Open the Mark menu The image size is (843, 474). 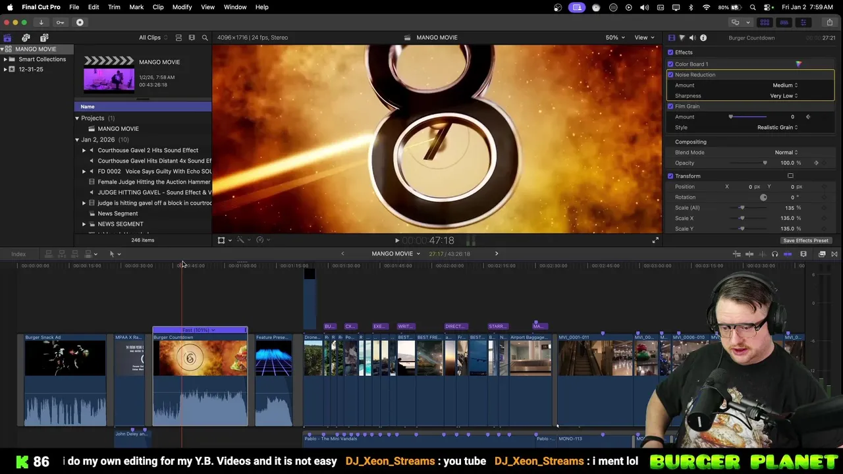[x=136, y=7]
